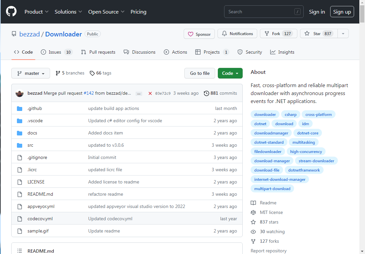Click the appveyor.yml file icon

pyautogui.click(x=20, y=207)
